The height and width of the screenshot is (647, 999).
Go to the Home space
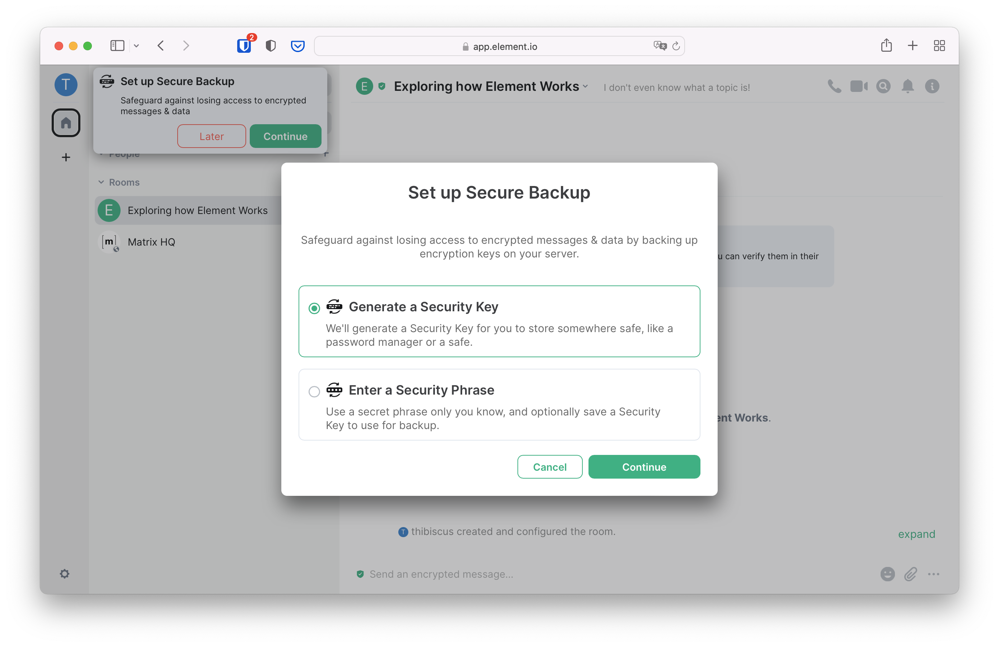point(66,123)
